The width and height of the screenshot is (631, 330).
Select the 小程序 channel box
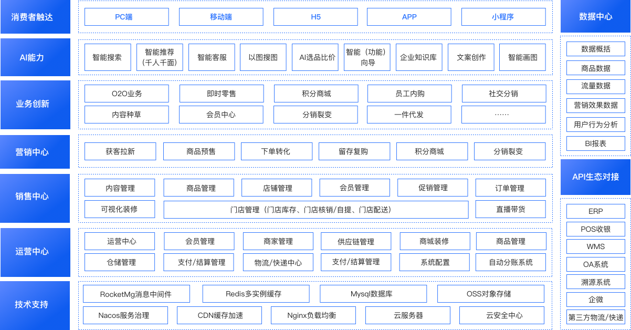[x=503, y=17]
